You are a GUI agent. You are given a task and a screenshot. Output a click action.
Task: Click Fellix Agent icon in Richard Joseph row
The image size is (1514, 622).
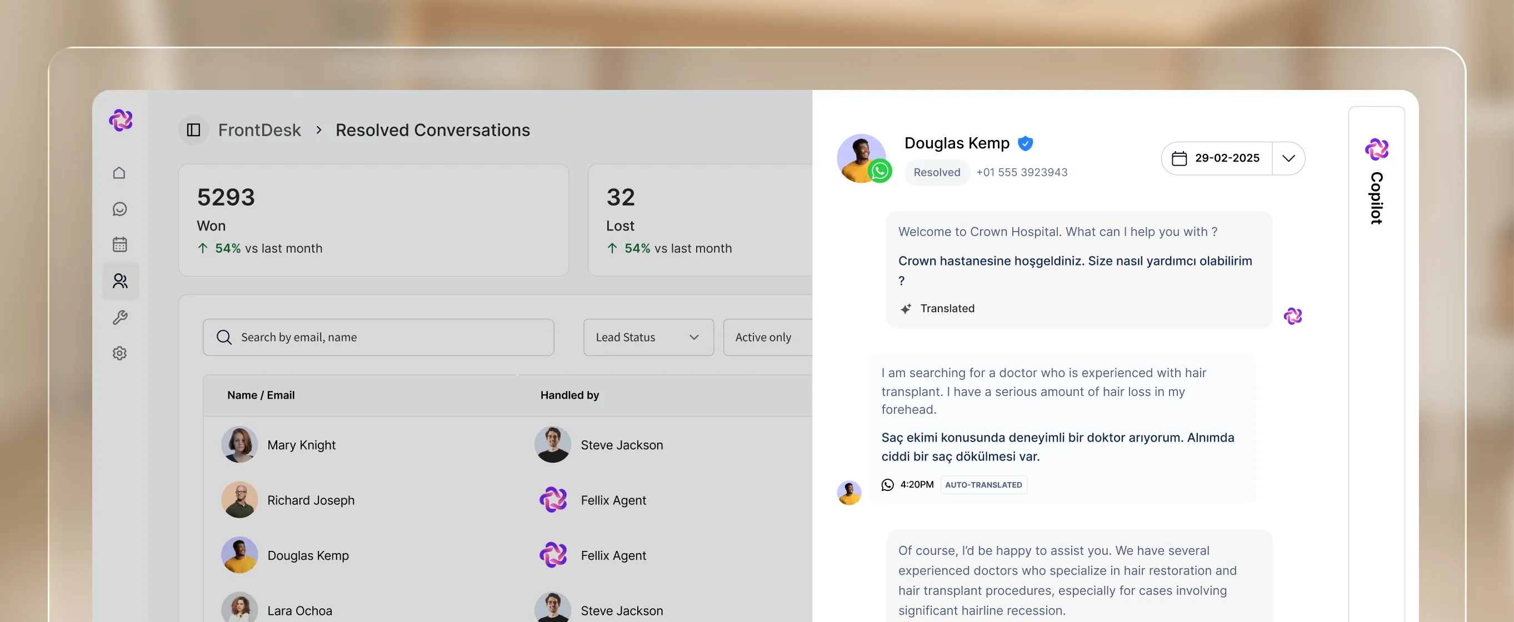[x=553, y=500]
